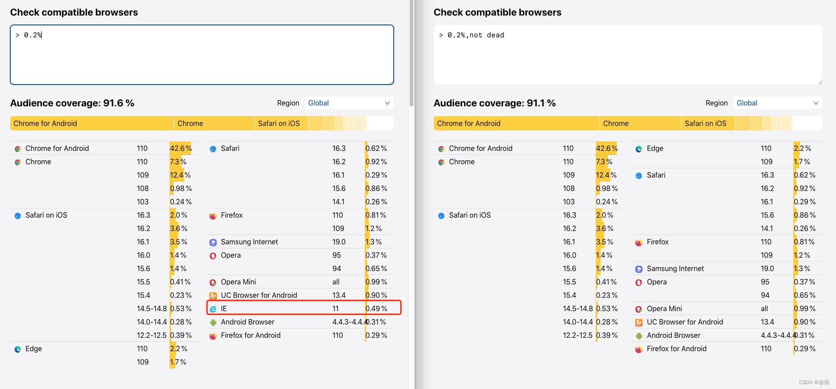
Task: Click Android Browser icon in right panel
Action: pyautogui.click(x=639, y=336)
